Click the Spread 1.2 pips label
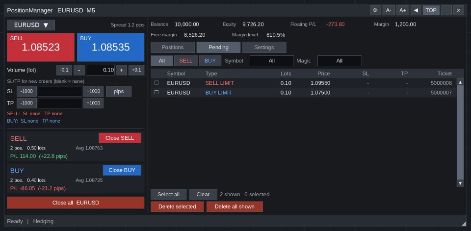Image resolution: width=471 pixels, height=231 pixels. 128,25
